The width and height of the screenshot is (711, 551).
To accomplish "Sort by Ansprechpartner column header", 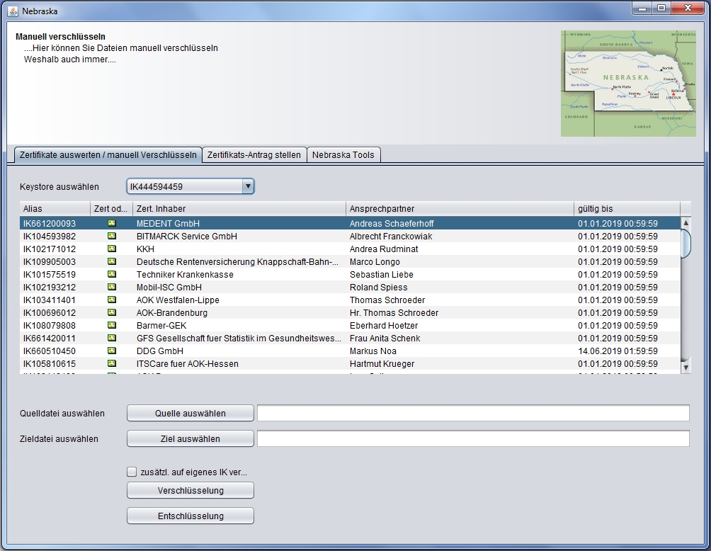I will [x=460, y=209].
